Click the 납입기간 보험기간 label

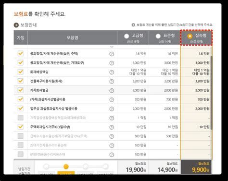(24, 171)
